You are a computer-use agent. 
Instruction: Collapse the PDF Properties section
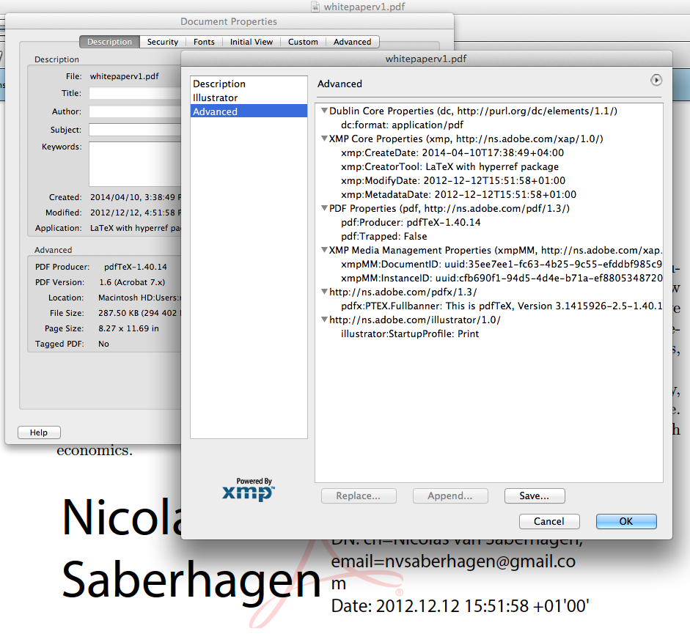pos(324,208)
